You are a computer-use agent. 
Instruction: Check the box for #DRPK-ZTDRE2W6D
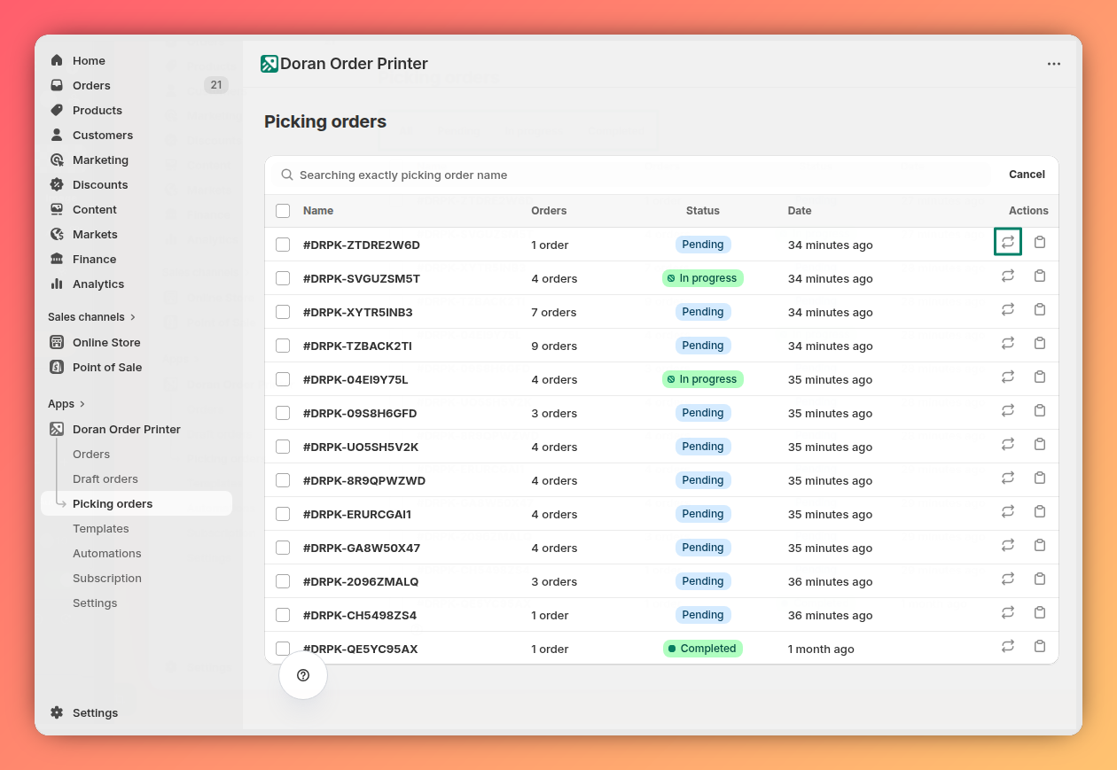click(283, 245)
